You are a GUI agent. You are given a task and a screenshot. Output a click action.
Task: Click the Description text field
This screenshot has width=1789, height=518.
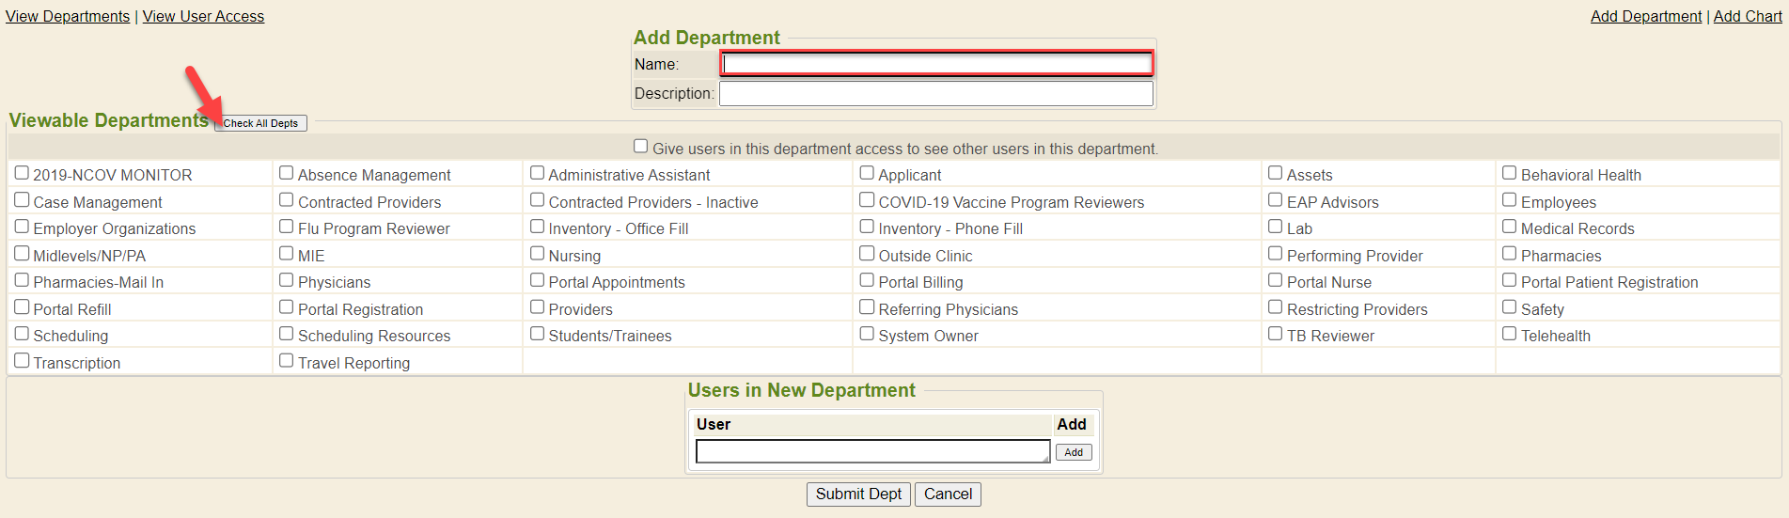936,93
